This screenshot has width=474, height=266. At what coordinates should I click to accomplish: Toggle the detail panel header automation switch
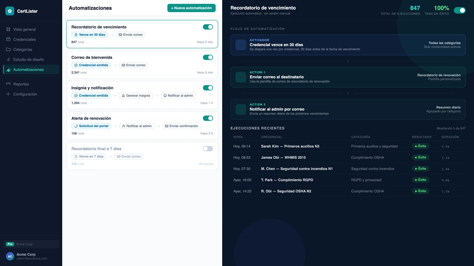click(460, 10)
